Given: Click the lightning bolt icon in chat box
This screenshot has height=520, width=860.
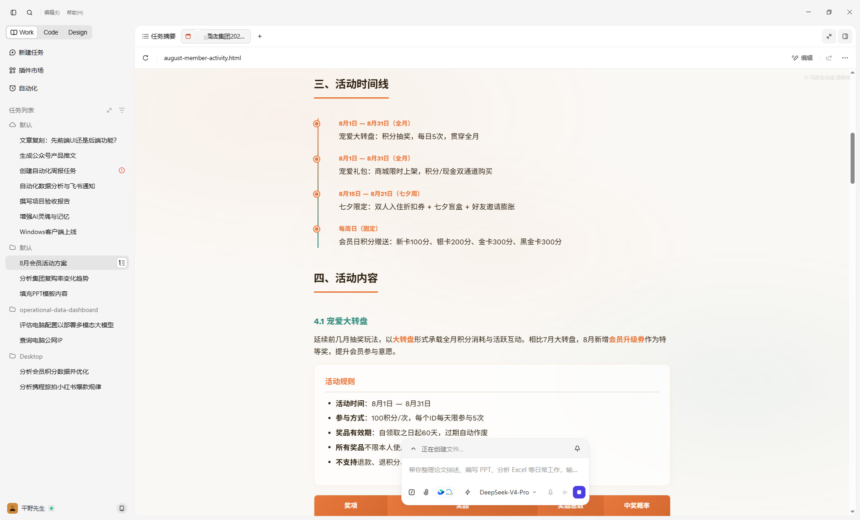Looking at the screenshot, I should [x=468, y=492].
